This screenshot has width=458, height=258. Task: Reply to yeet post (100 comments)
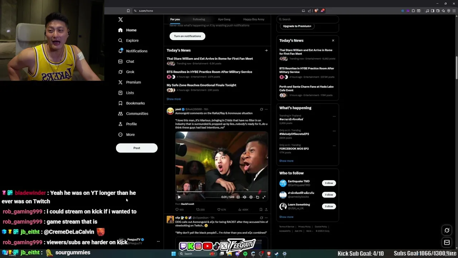[179, 210]
